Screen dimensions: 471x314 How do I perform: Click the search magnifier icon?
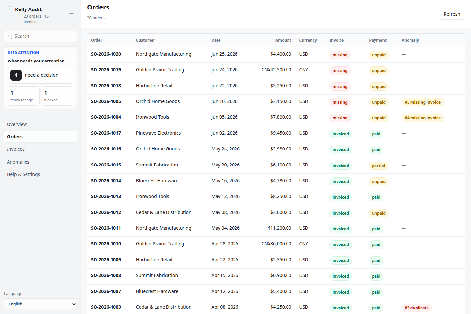(x=10, y=36)
